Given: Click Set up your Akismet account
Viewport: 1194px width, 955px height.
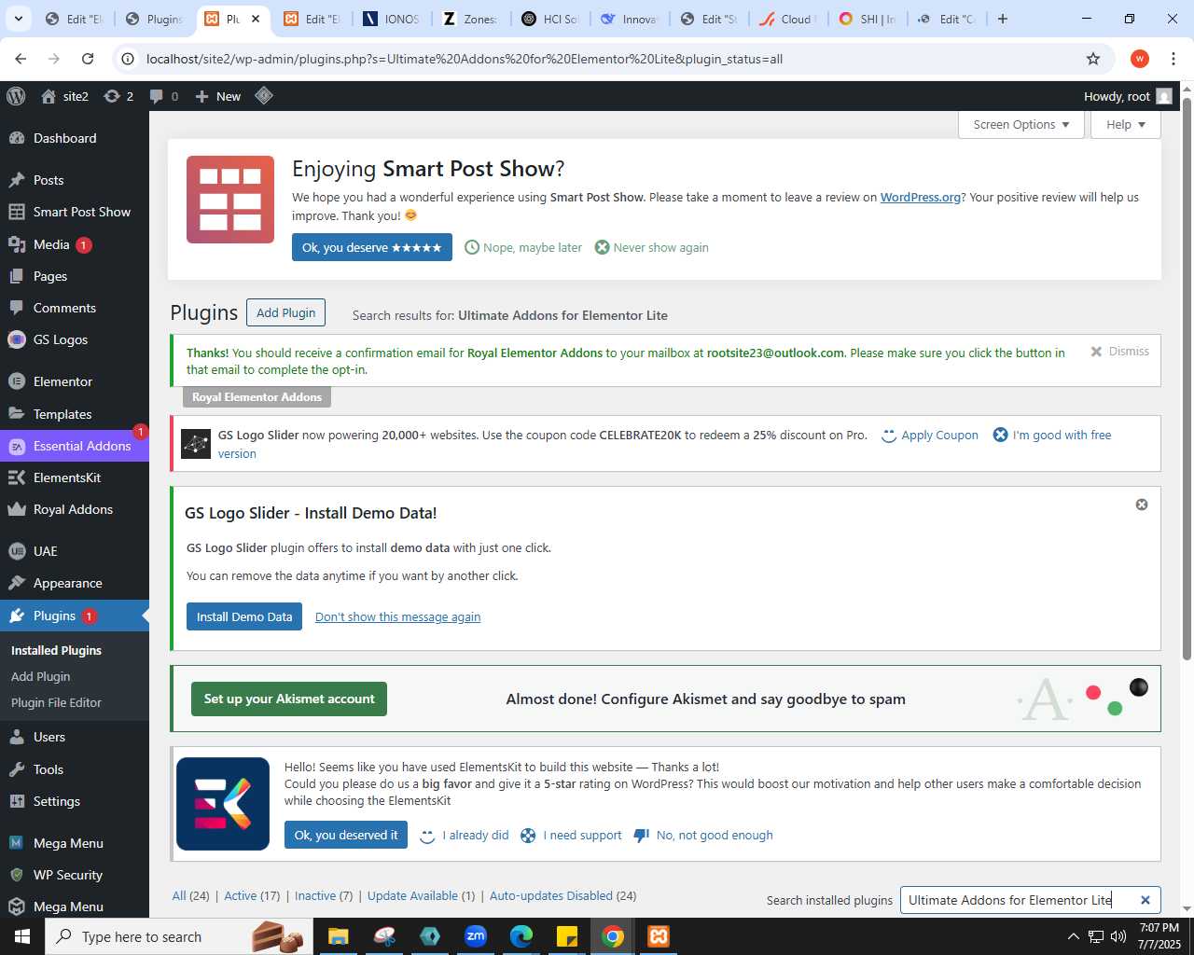Looking at the screenshot, I should point(289,699).
